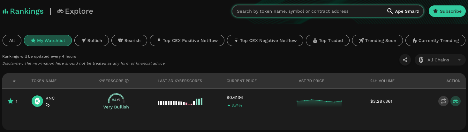Click the KyberScore info icon
Screen dimensions: 468x132
pos(127,81)
